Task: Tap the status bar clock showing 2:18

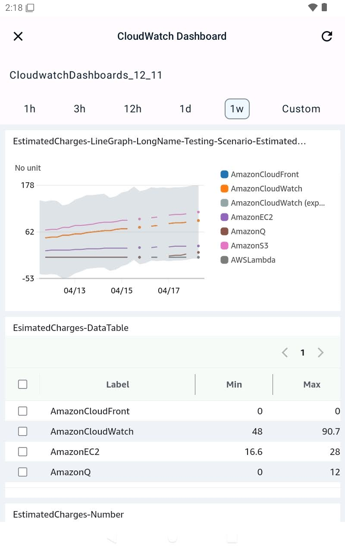Action: coord(14,8)
